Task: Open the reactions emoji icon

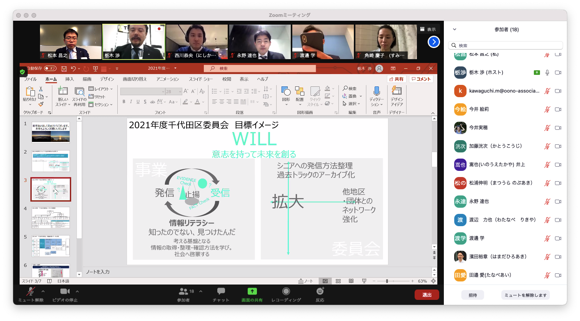Action: tap(320, 292)
